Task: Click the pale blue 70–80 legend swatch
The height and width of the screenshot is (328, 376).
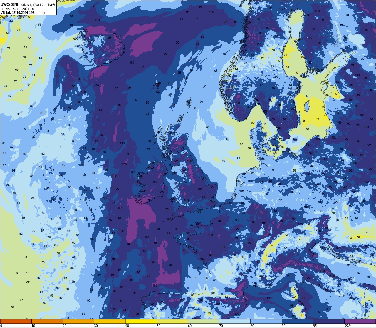Action: 235,322
